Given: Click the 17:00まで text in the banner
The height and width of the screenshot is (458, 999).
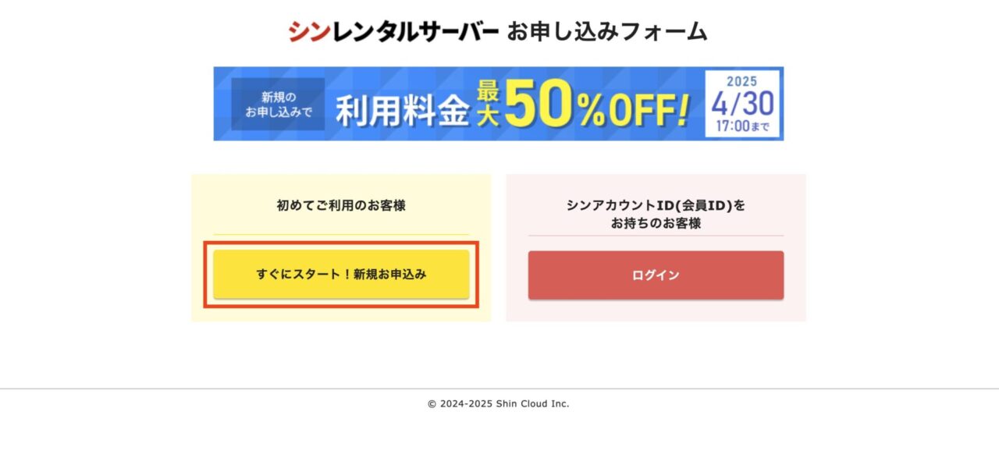Looking at the screenshot, I should coord(742,126).
